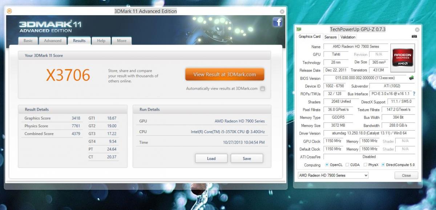Screen dimensions: 436x210
Task: Enable automatically view results at 3DMark.com
Action: point(262,88)
